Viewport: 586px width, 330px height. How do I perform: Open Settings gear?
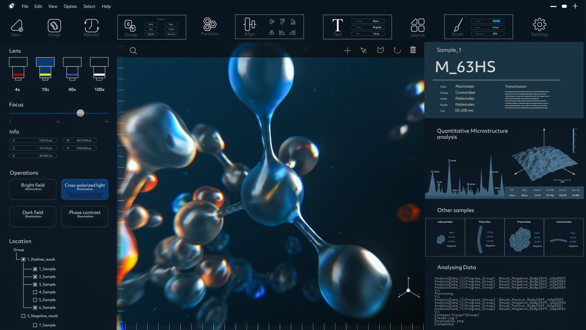point(539,25)
